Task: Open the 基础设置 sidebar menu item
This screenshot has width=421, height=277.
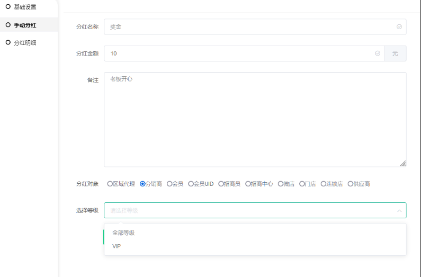Action: pos(25,7)
